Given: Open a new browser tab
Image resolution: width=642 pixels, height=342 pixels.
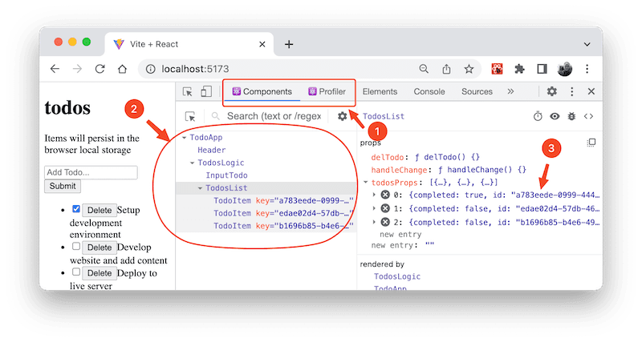Looking at the screenshot, I should [289, 44].
